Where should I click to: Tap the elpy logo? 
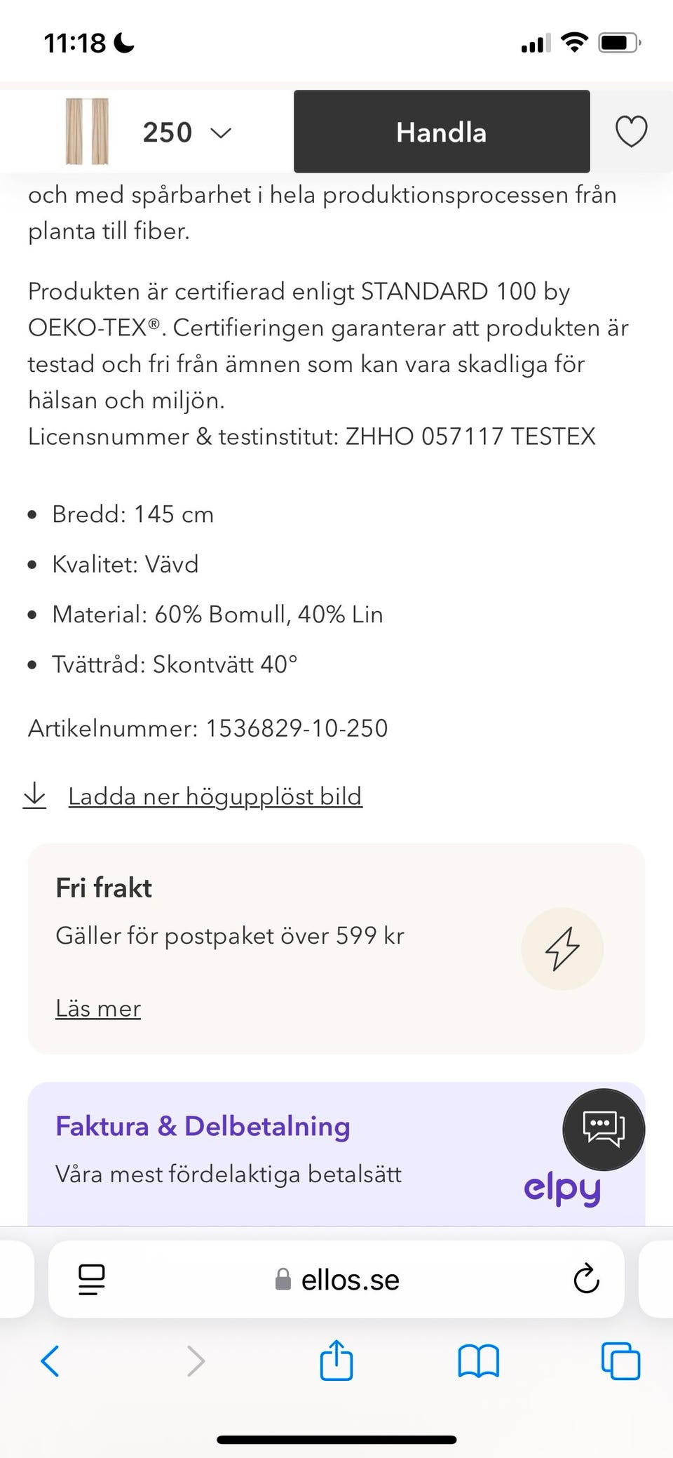(x=562, y=1189)
